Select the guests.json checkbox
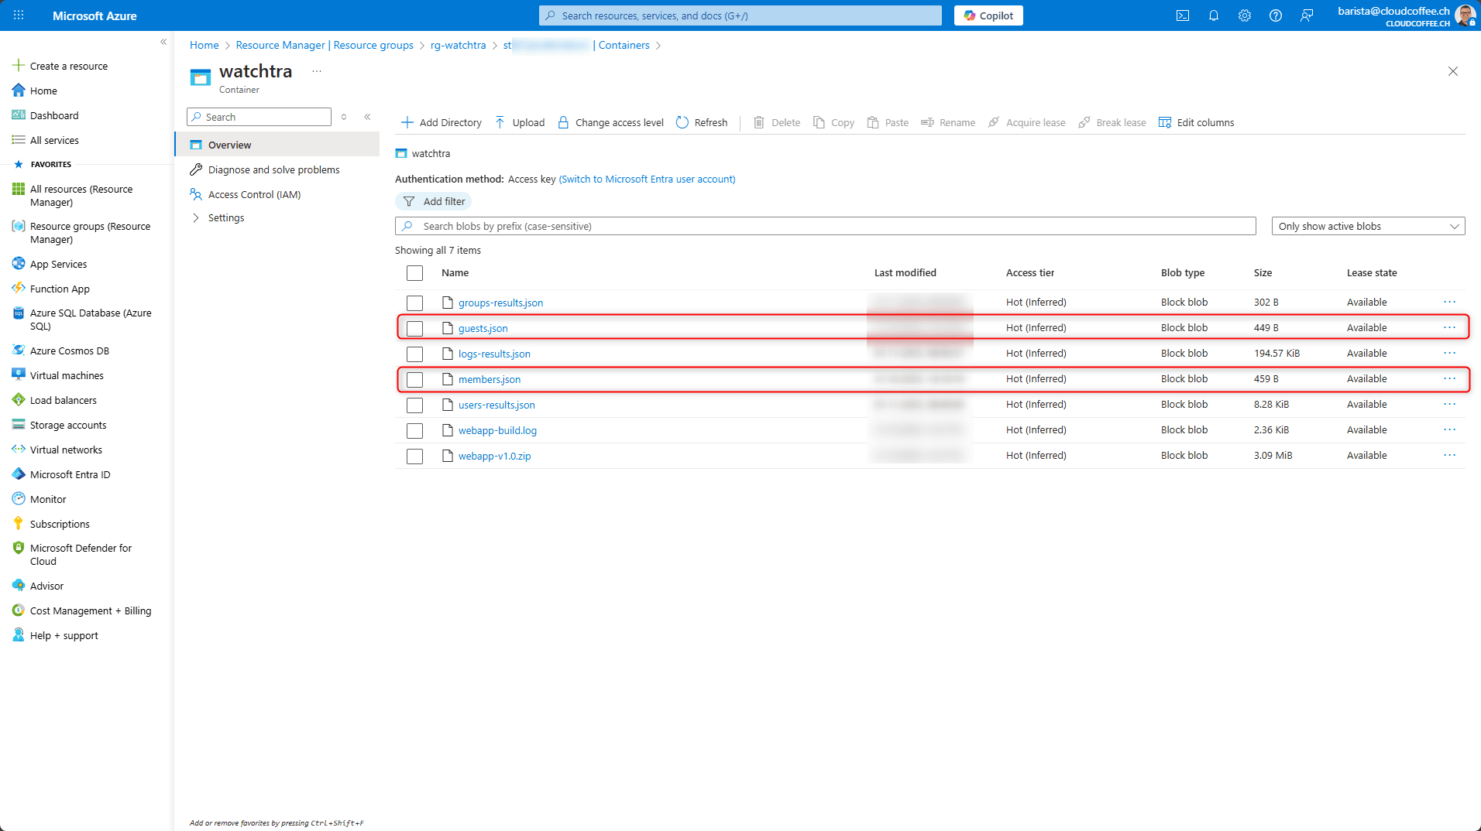This screenshot has width=1481, height=831. 415,328
